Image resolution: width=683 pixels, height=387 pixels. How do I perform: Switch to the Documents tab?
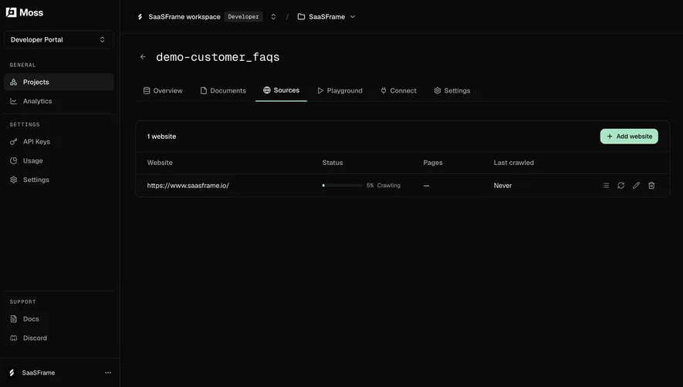[223, 90]
